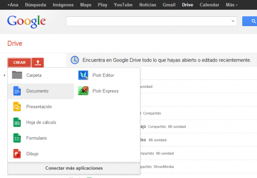Click the Carpeta folder icon

click(17, 75)
